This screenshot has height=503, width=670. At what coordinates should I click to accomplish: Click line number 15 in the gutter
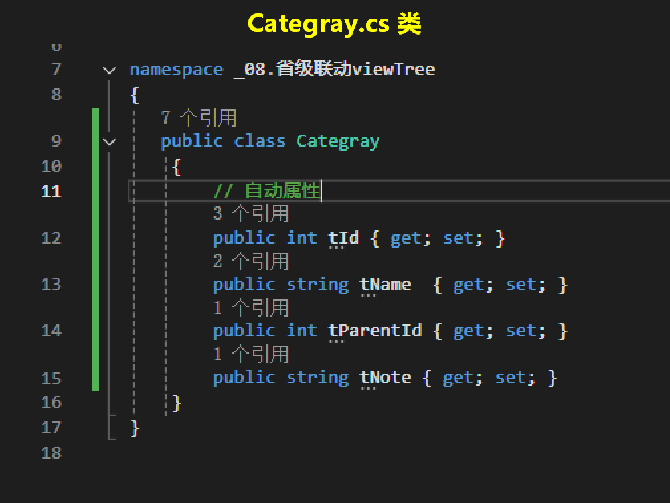51,378
